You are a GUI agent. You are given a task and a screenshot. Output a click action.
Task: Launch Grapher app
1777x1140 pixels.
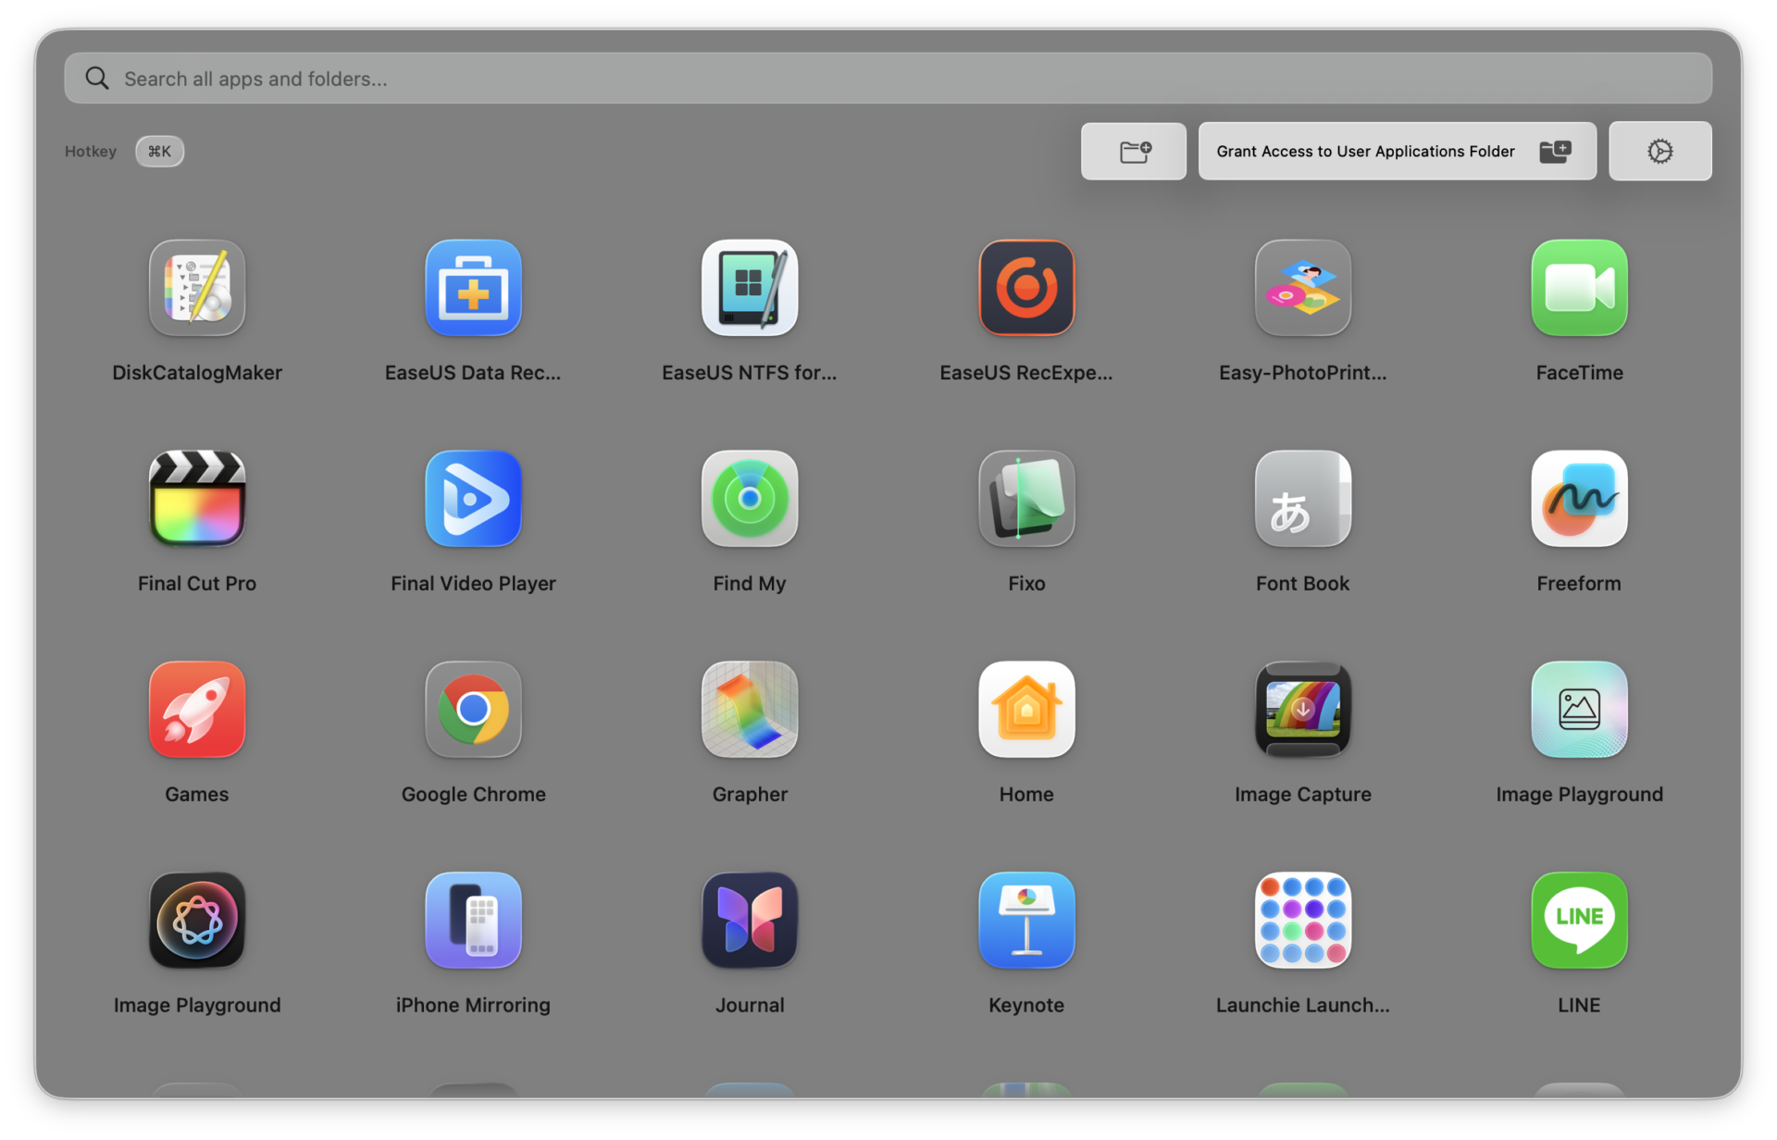click(x=750, y=710)
